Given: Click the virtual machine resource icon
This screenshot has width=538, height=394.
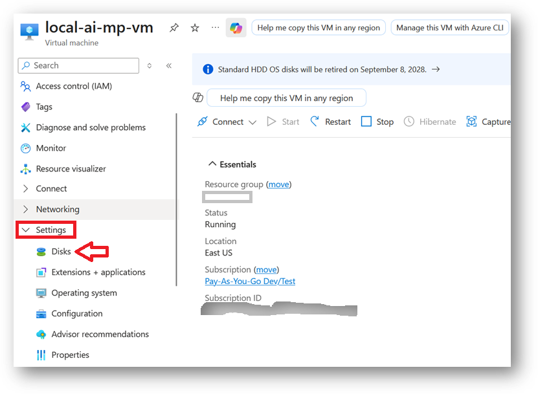Looking at the screenshot, I should [29, 32].
